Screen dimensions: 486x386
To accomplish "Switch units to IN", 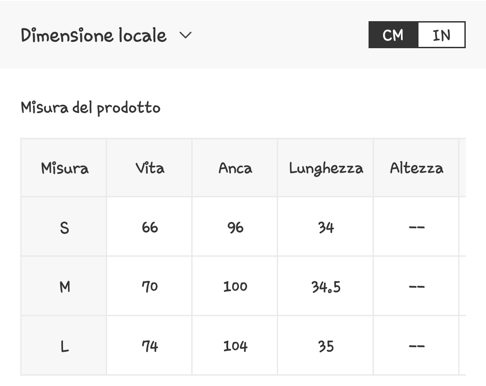I will [x=441, y=35].
